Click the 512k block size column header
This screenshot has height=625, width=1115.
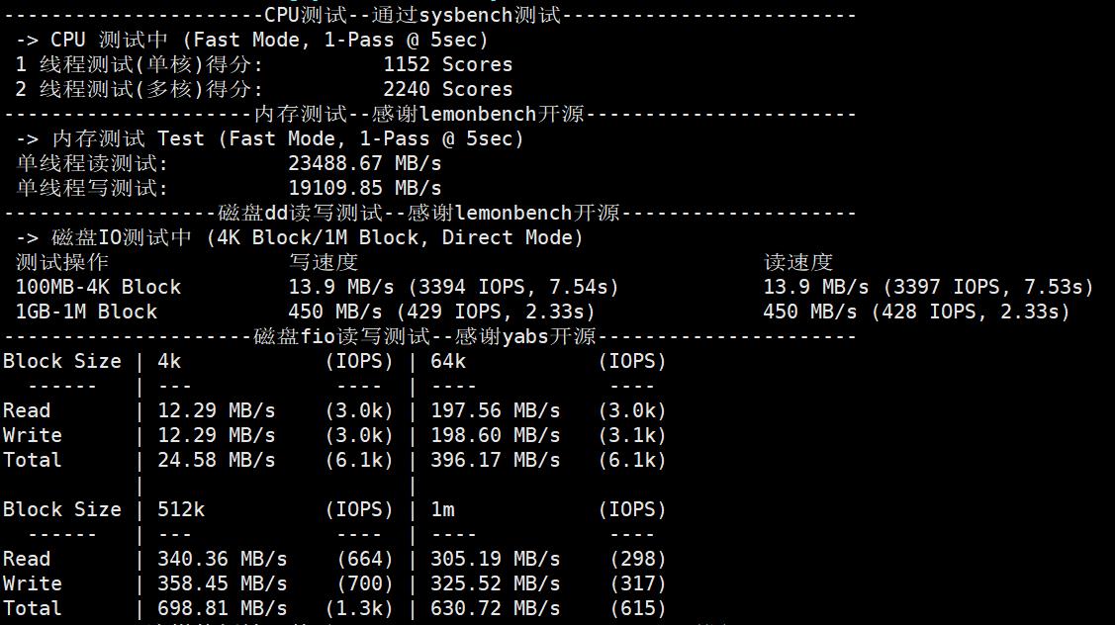click(x=181, y=509)
